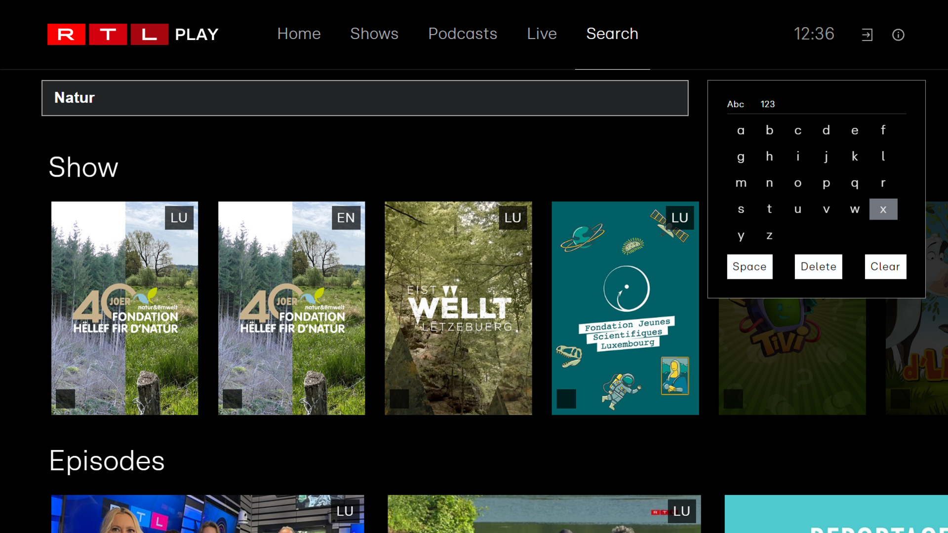
Task: Select the Search tab
Action: (x=612, y=34)
